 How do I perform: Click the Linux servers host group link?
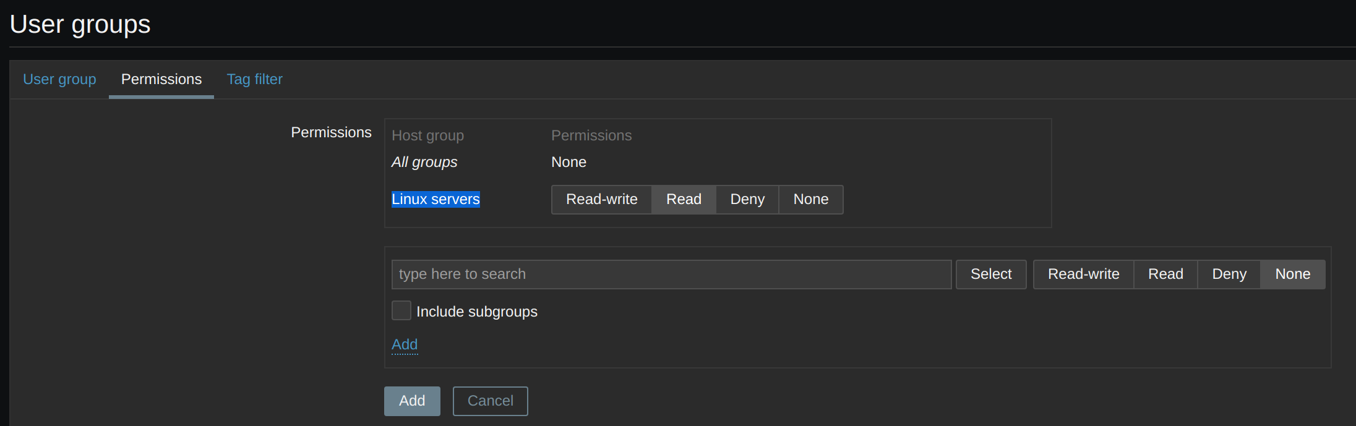436,199
